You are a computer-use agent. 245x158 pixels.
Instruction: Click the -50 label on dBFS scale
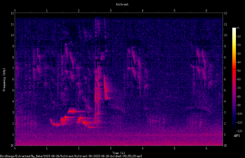point(238,71)
